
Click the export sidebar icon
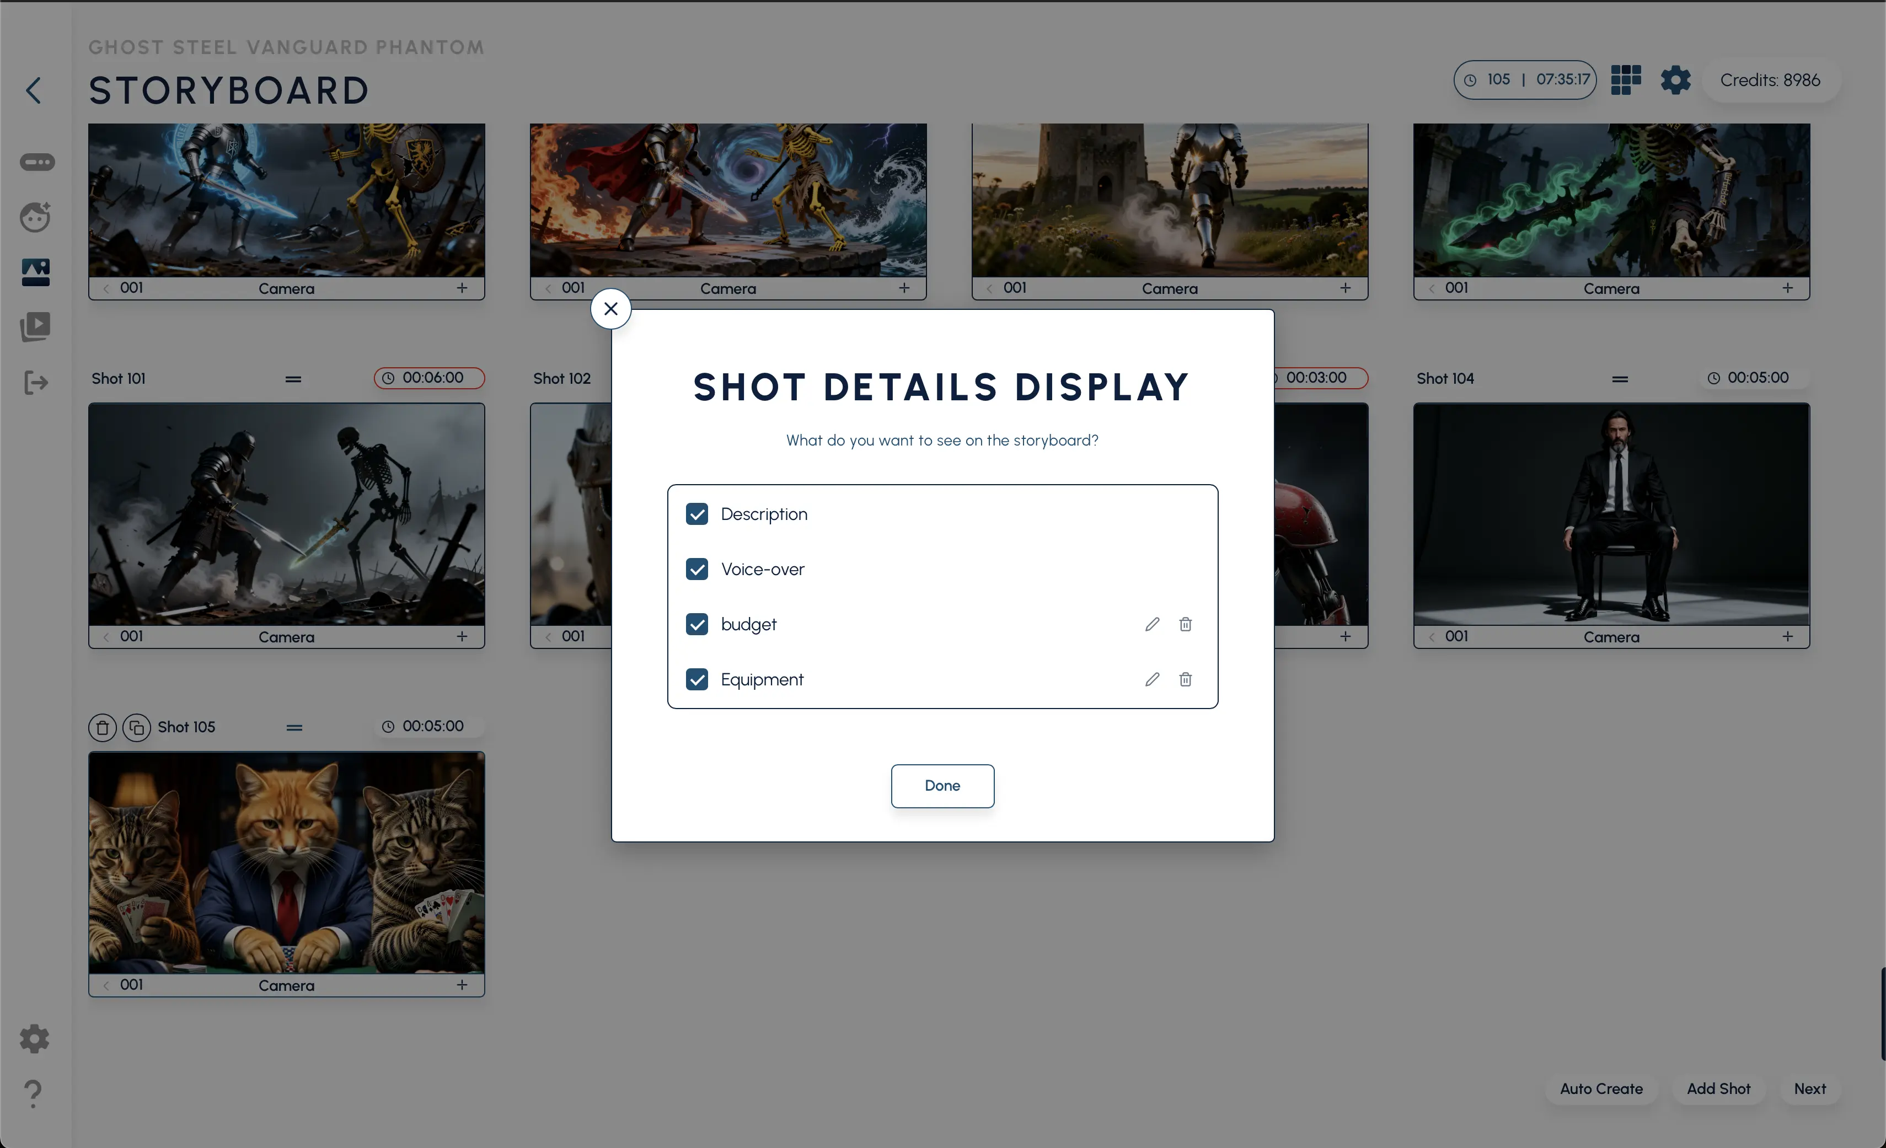35,382
